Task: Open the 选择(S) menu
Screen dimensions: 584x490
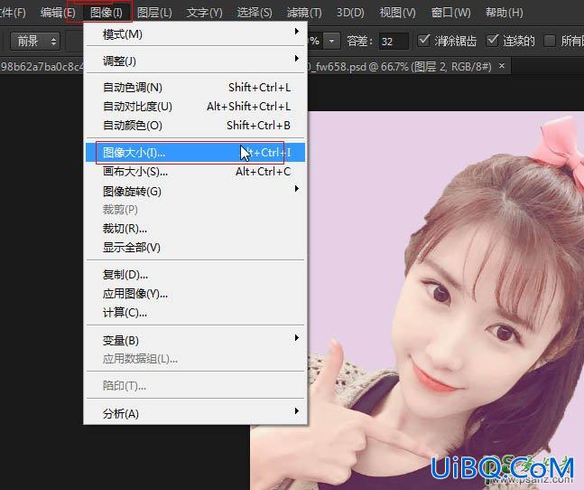Action: click(255, 13)
